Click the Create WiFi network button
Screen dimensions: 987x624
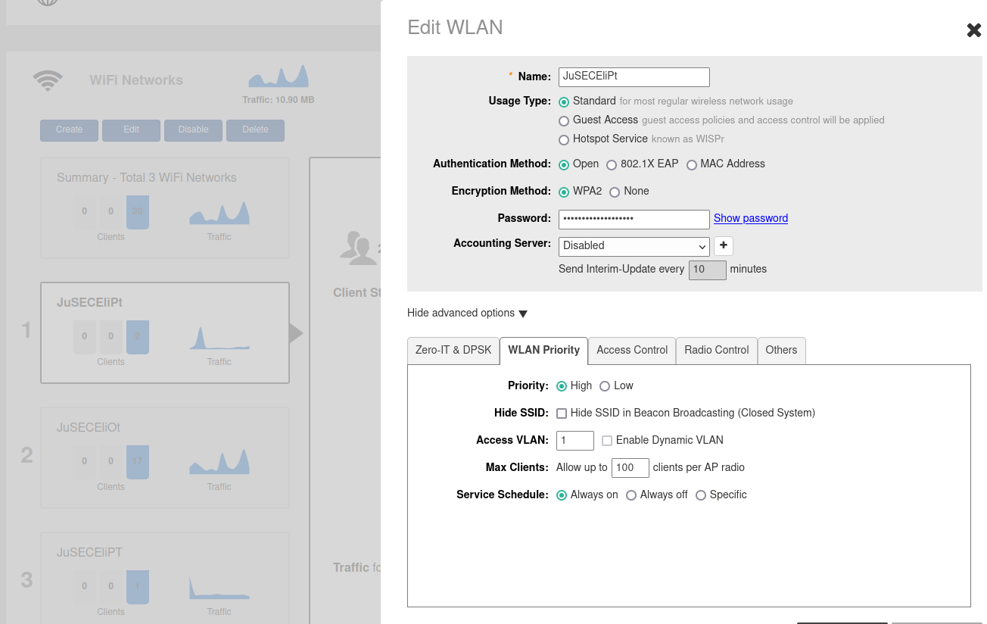click(69, 129)
